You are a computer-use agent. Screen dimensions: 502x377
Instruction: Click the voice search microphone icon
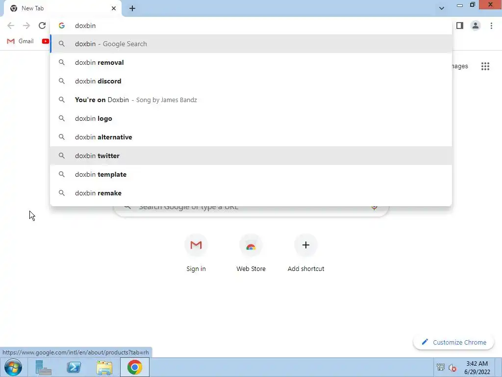click(374, 207)
